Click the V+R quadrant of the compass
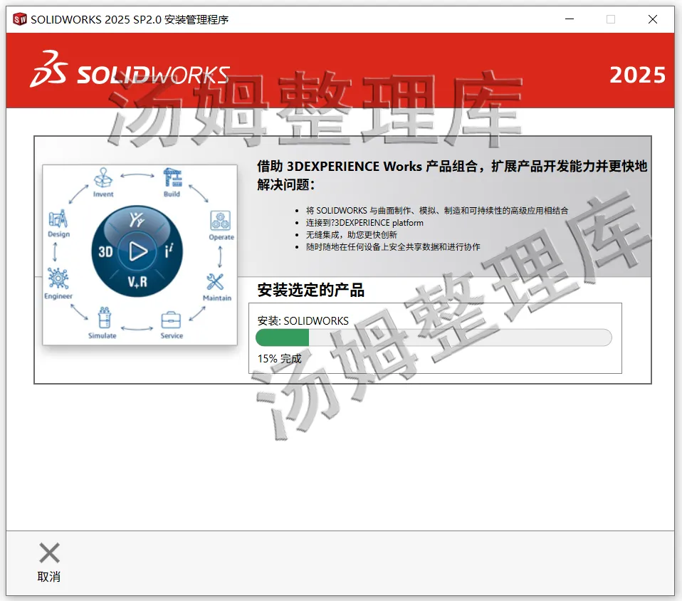682x601 pixels. [x=137, y=282]
